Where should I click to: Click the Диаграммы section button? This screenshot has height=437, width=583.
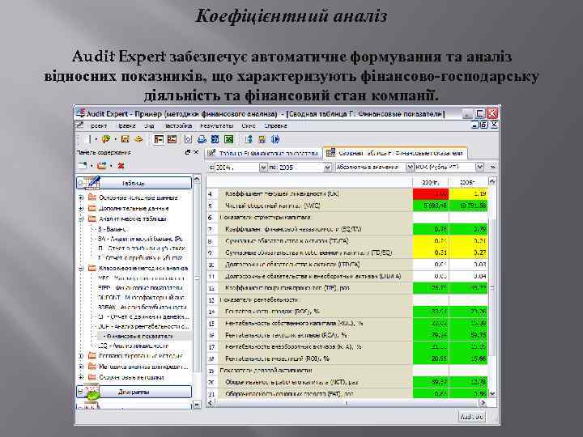point(134,392)
